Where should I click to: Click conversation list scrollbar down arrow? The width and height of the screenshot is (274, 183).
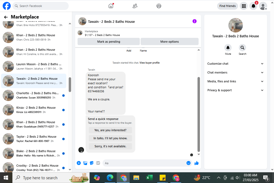click(70, 170)
